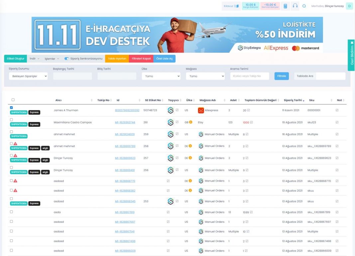
Task: Click the orange info icon next to GB
Action: pyautogui.click(x=191, y=122)
